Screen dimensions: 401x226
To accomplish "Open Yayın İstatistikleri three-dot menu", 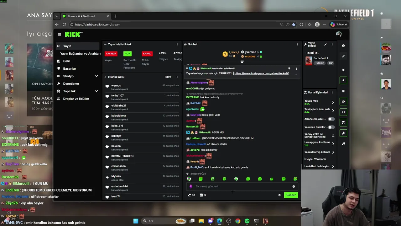I will tap(177, 45).
